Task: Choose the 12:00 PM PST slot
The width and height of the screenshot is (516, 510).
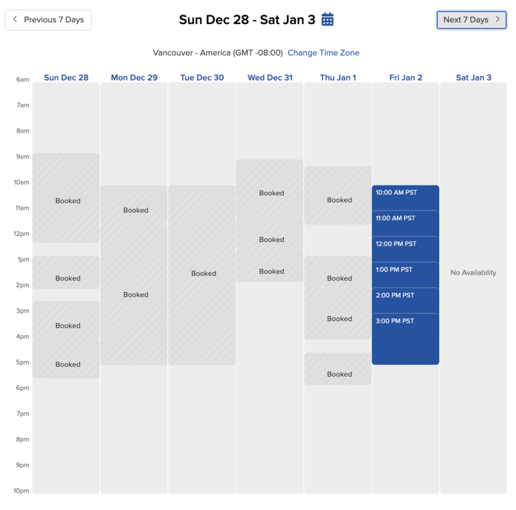Action: point(405,249)
